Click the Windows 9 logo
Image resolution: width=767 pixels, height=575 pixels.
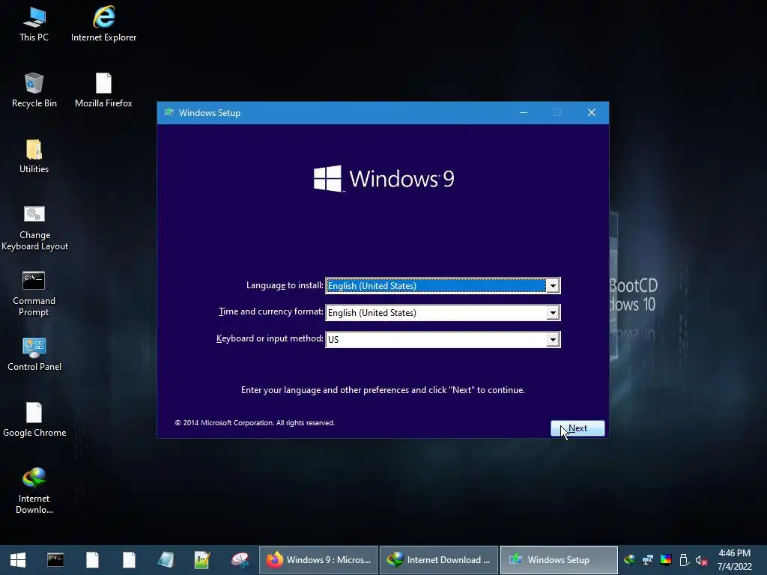[384, 178]
